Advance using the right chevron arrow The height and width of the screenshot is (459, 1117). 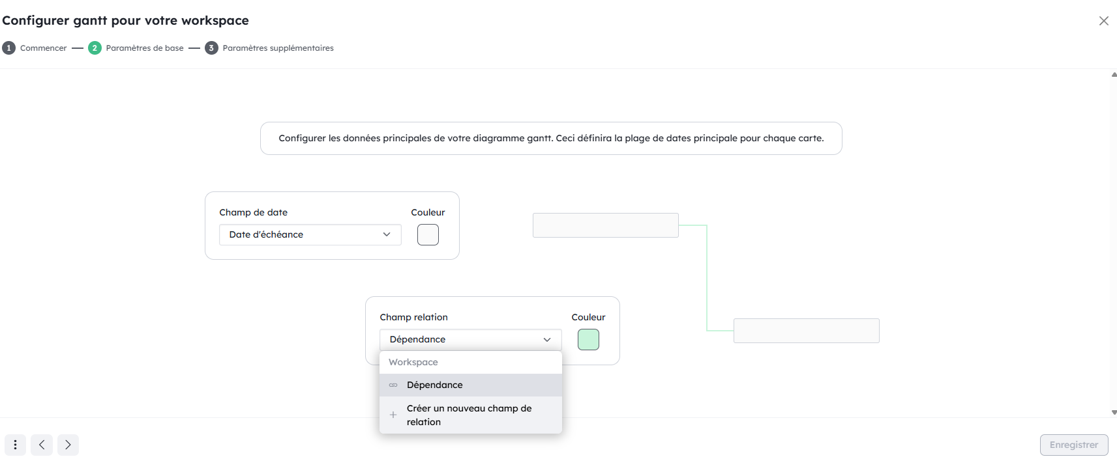click(x=68, y=445)
